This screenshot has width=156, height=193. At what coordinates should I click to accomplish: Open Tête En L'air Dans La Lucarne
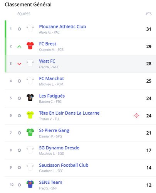[69, 113]
